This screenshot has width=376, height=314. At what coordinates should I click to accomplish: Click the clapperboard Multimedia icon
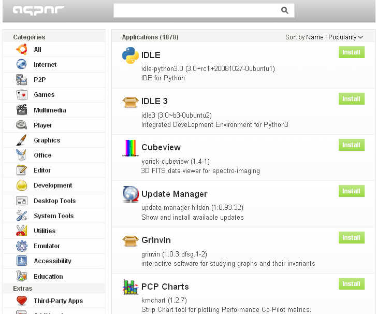tap(22, 110)
